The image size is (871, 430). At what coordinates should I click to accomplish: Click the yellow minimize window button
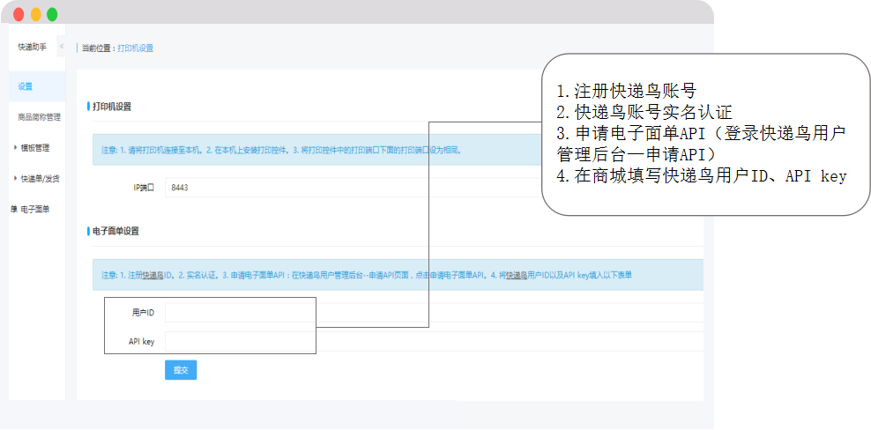35,14
